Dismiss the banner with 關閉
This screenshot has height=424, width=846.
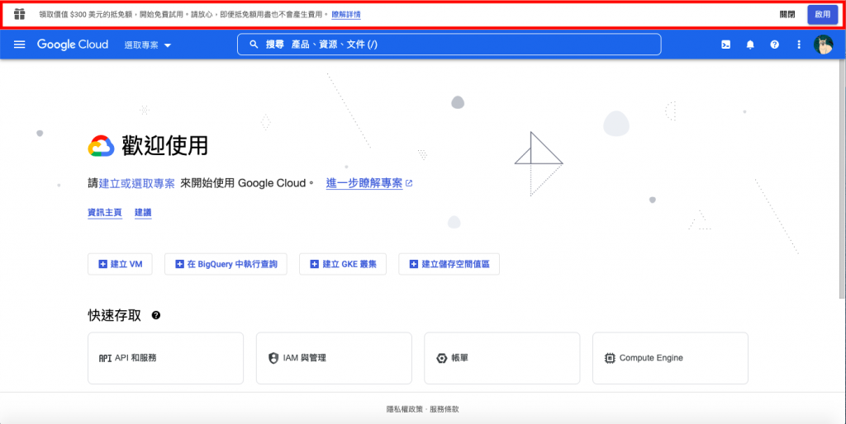pos(787,15)
